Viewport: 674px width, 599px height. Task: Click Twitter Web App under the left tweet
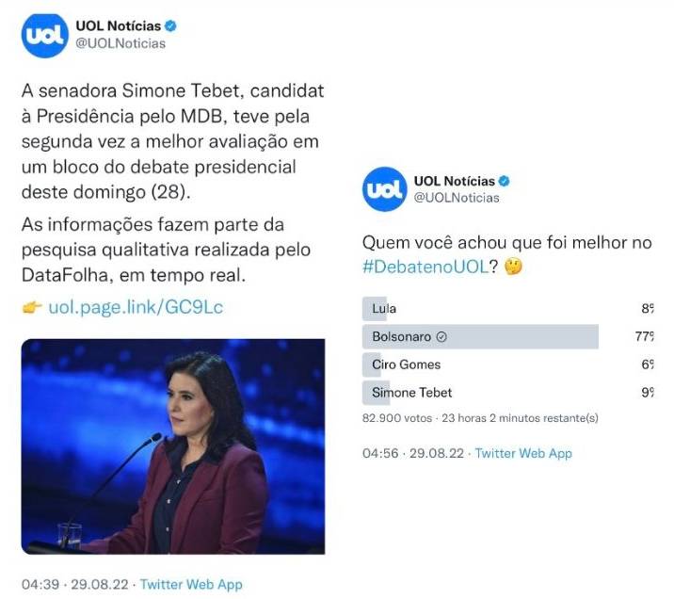(x=191, y=584)
